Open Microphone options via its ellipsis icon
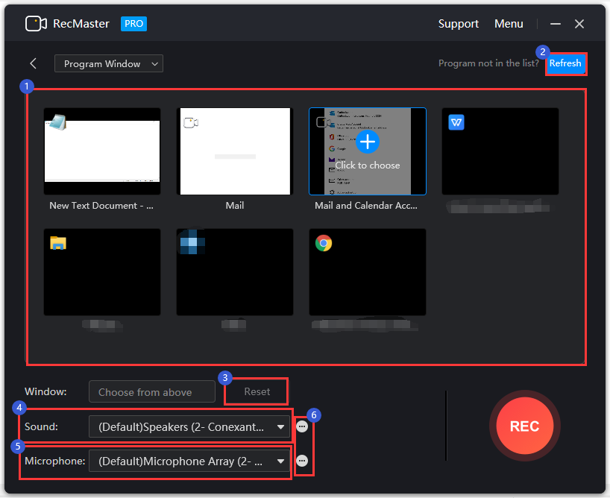Screen dimensions: 610x498 pyautogui.click(x=302, y=461)
